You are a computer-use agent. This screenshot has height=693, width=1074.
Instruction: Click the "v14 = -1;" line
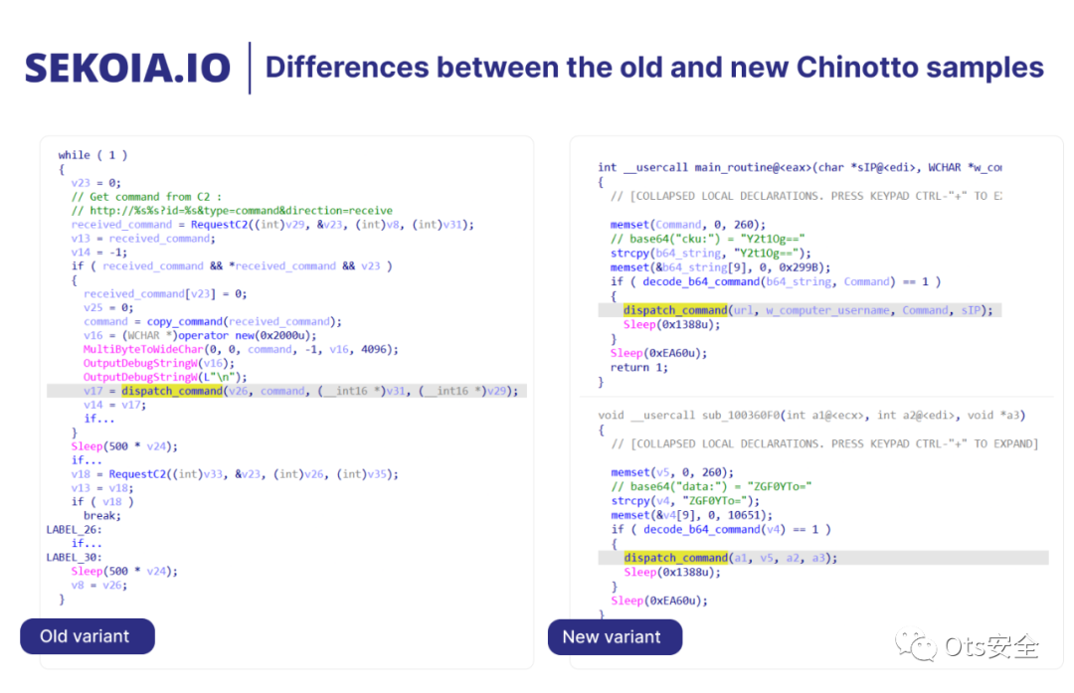[98, 252]
